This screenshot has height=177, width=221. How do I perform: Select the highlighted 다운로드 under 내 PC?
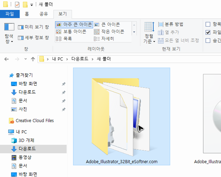[x=33, y=149]
